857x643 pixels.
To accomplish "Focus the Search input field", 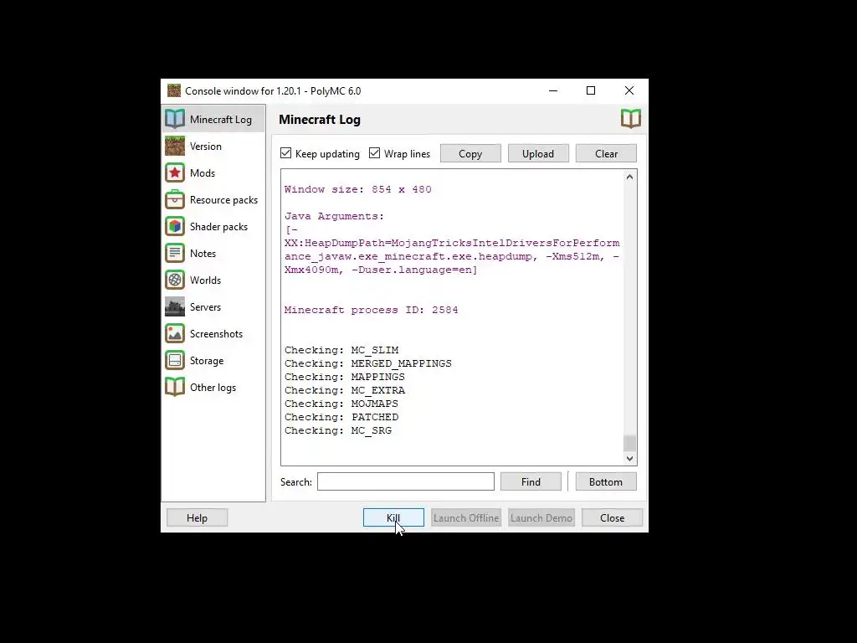I will point(406,481).
